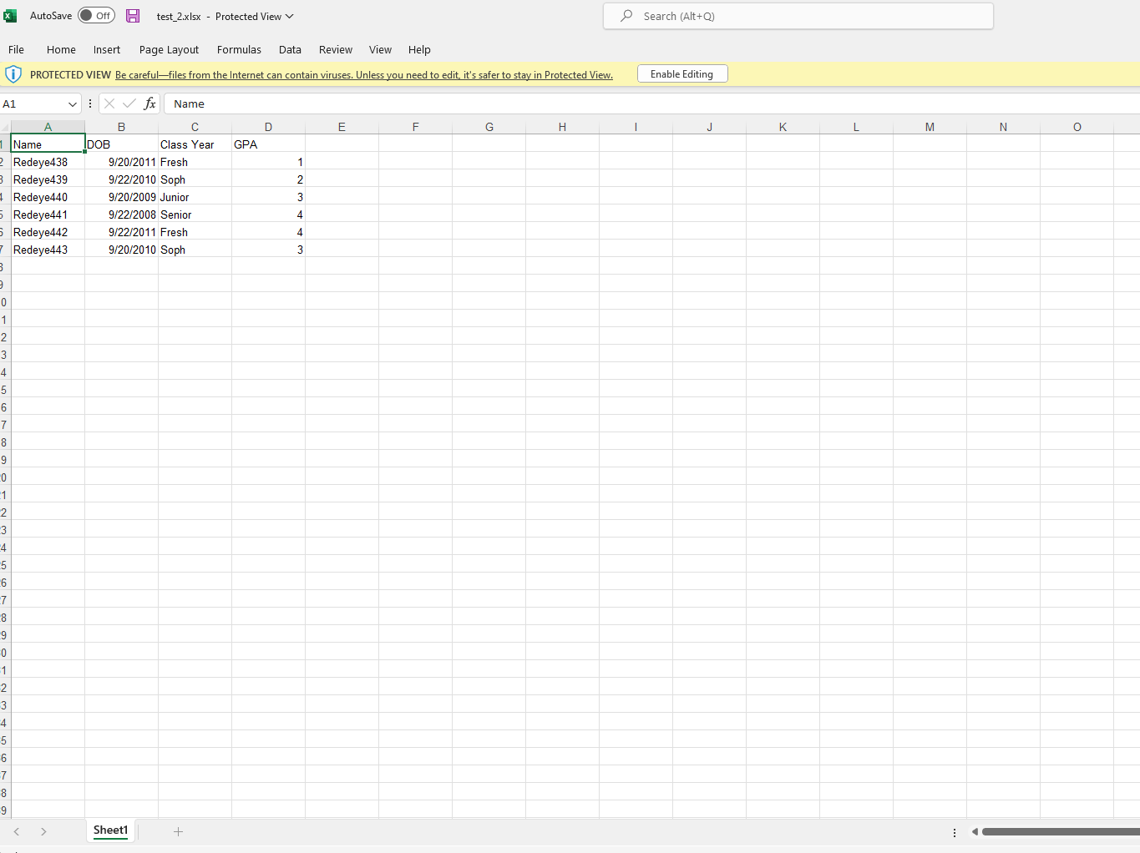Select cell containing Redeye443
Viewport: 1140px width, 853px height.
click(48, 249)
